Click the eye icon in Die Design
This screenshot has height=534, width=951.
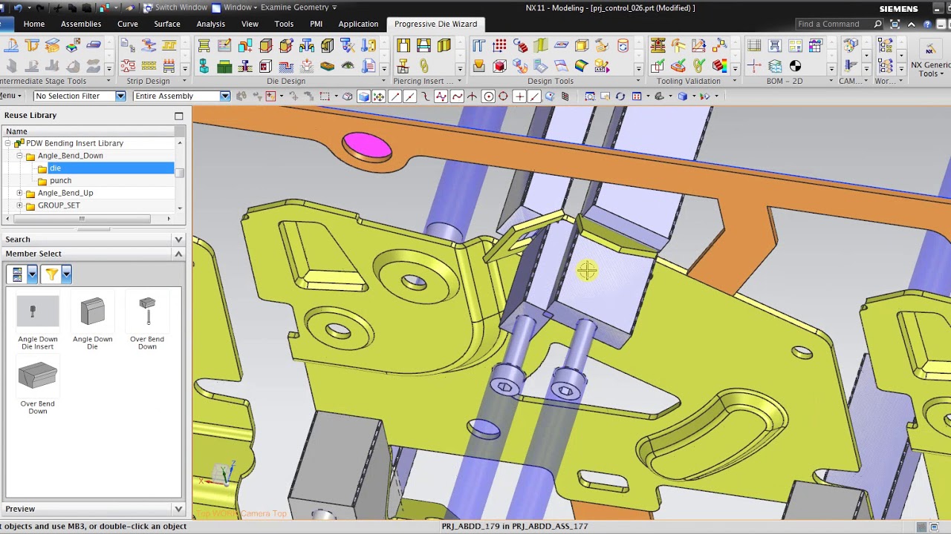pos(347,67)
